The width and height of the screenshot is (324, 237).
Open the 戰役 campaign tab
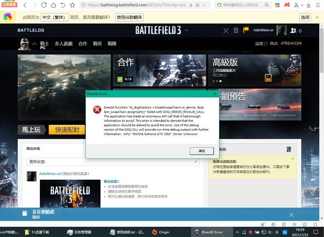[97, 44]
